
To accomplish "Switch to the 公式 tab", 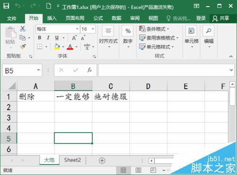I will 98,18.
